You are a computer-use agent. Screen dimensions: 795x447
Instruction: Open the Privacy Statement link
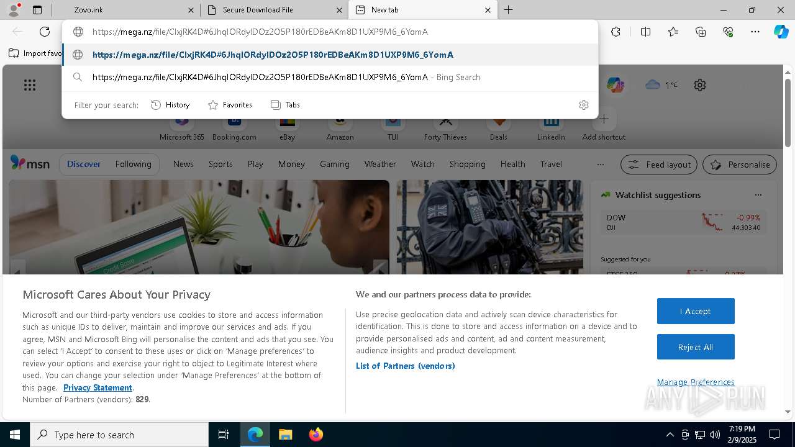pyautogui.click(x=98, y=387)
